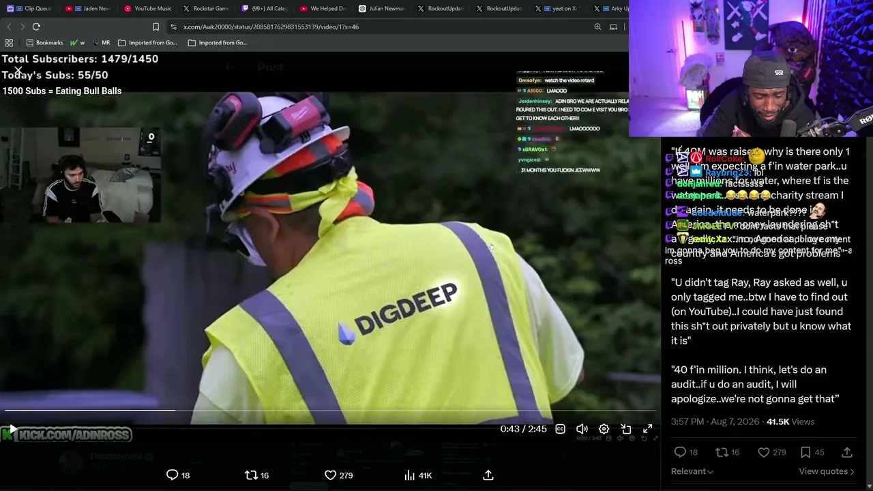Open the Bookmarks folder
The width and height of the screenshot is (873, 491).
(44, 42)
